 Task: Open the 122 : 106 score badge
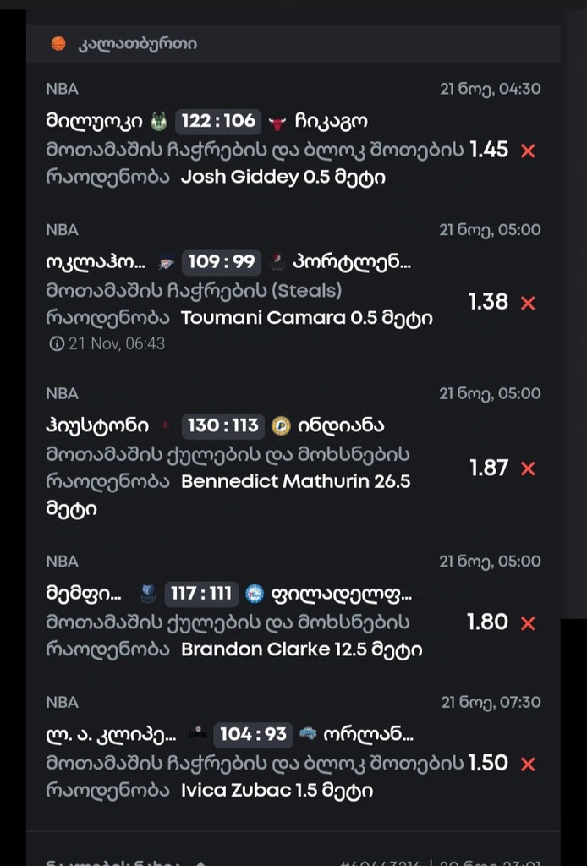coord(218,122)
